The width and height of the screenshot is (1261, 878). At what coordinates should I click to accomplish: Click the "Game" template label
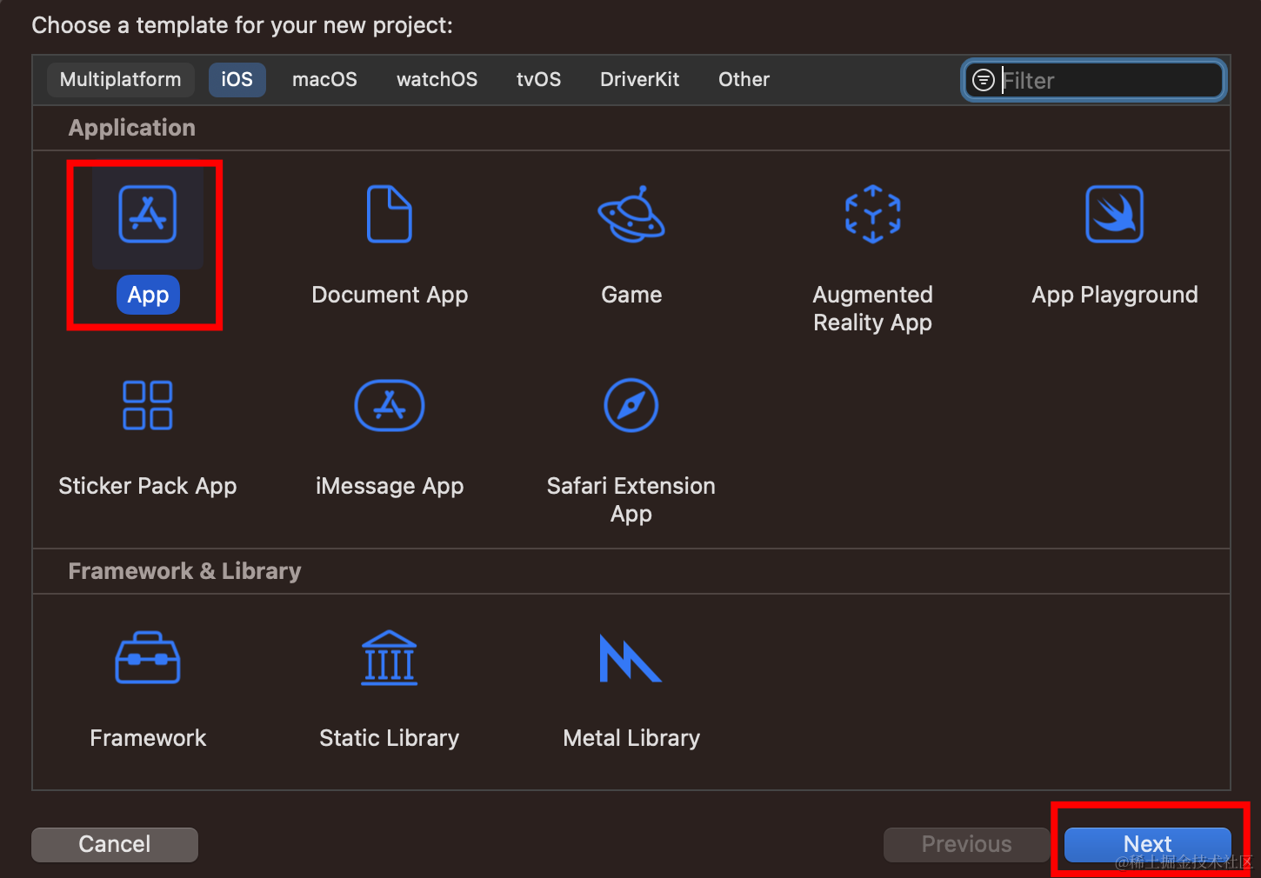[631, 295]
